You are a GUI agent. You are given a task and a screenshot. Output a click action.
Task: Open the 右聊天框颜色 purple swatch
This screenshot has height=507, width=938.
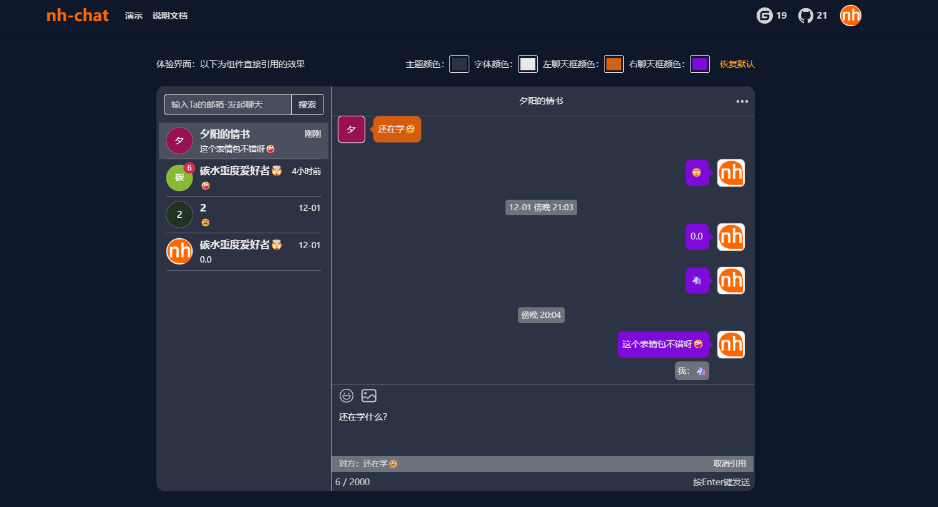[700, 64]
